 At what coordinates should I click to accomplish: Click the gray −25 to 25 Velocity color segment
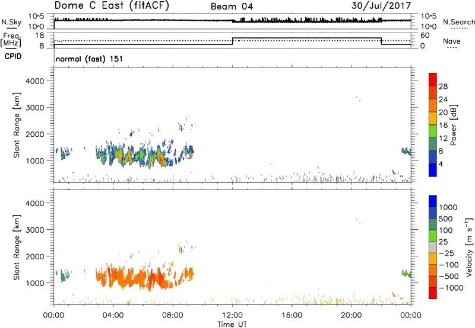[433, 247]
